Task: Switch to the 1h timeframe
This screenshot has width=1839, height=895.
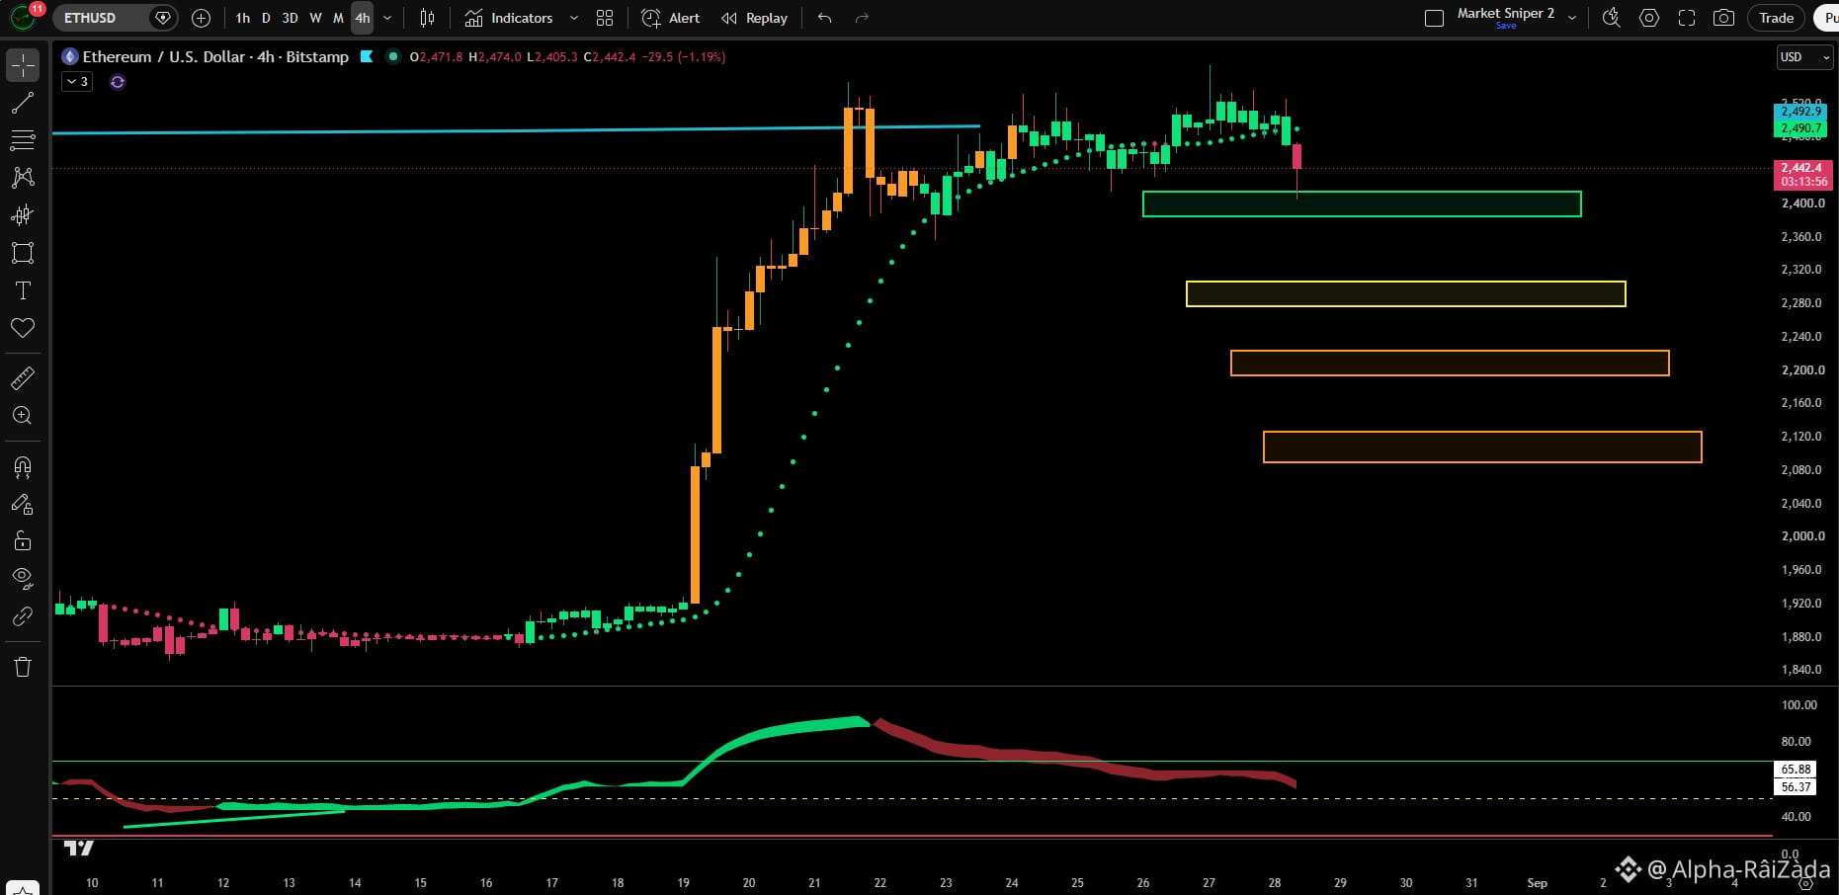Action: 243,18
